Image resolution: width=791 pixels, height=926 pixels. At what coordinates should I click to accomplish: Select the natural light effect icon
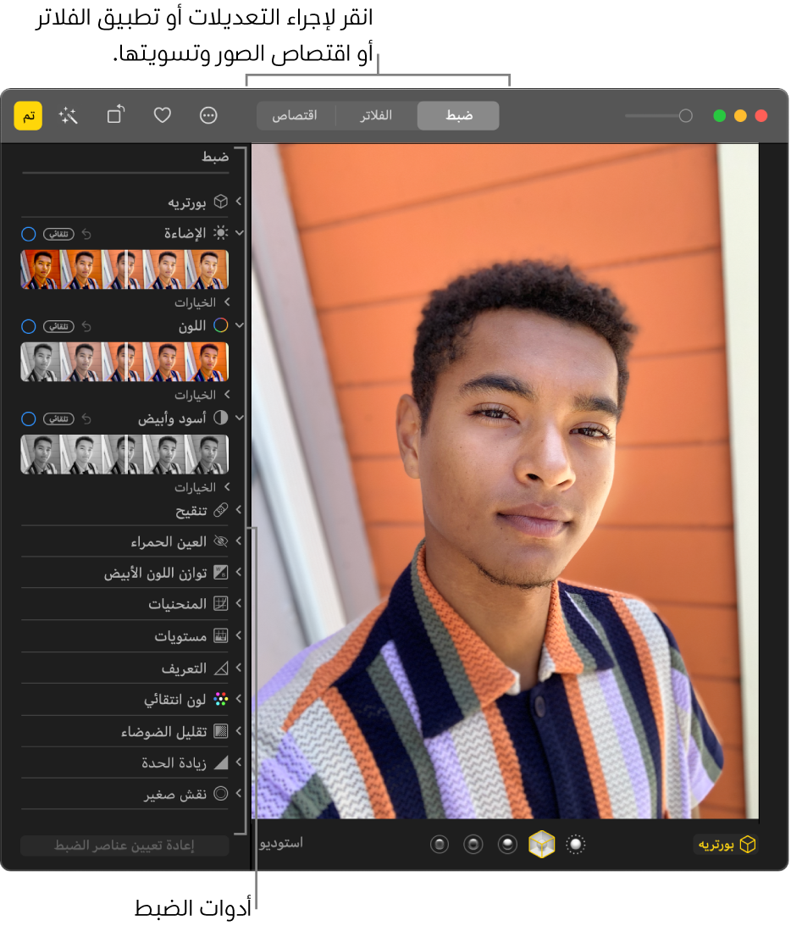(577, 844)
